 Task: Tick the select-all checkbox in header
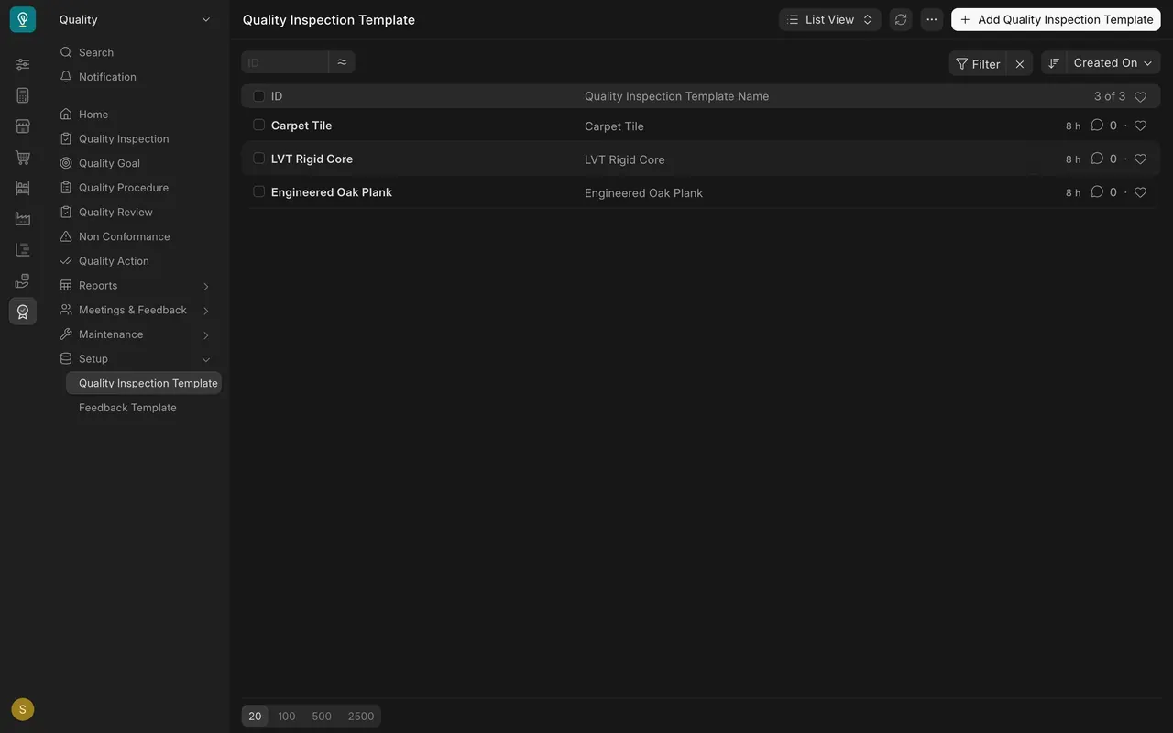259,96
